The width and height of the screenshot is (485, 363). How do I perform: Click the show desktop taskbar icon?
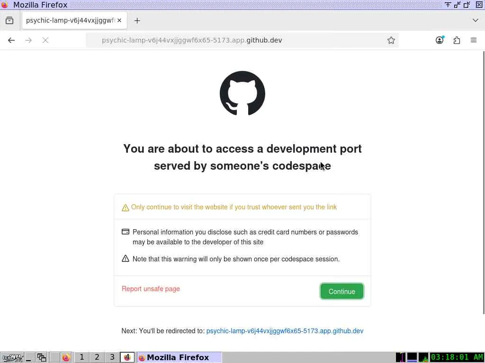30,357
